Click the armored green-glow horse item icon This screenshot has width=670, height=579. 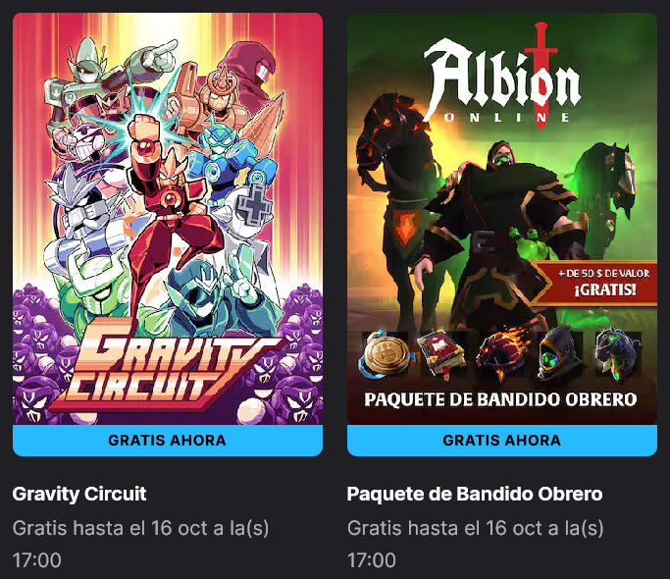point(618,355)
